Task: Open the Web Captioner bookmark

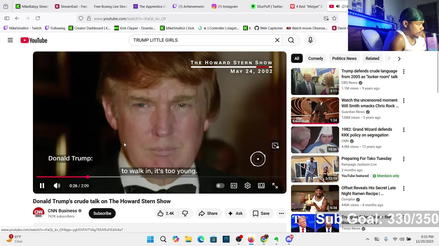Action: tap(269, 28)
